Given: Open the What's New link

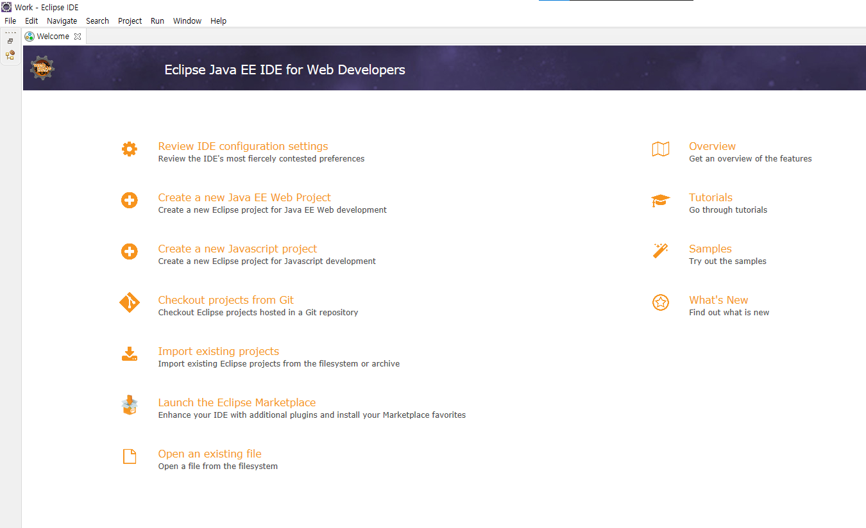Looking at the screenshot, I should (718, 300).
